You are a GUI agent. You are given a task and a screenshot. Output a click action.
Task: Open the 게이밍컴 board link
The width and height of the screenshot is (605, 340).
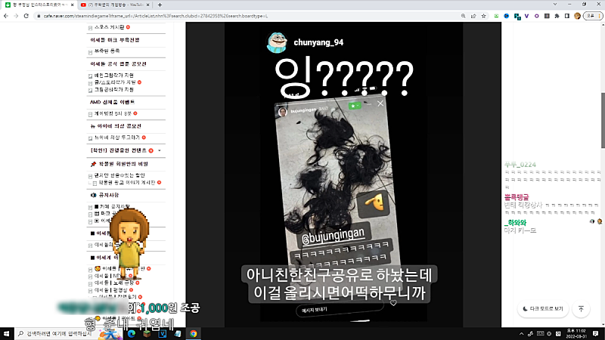point(113,114)
